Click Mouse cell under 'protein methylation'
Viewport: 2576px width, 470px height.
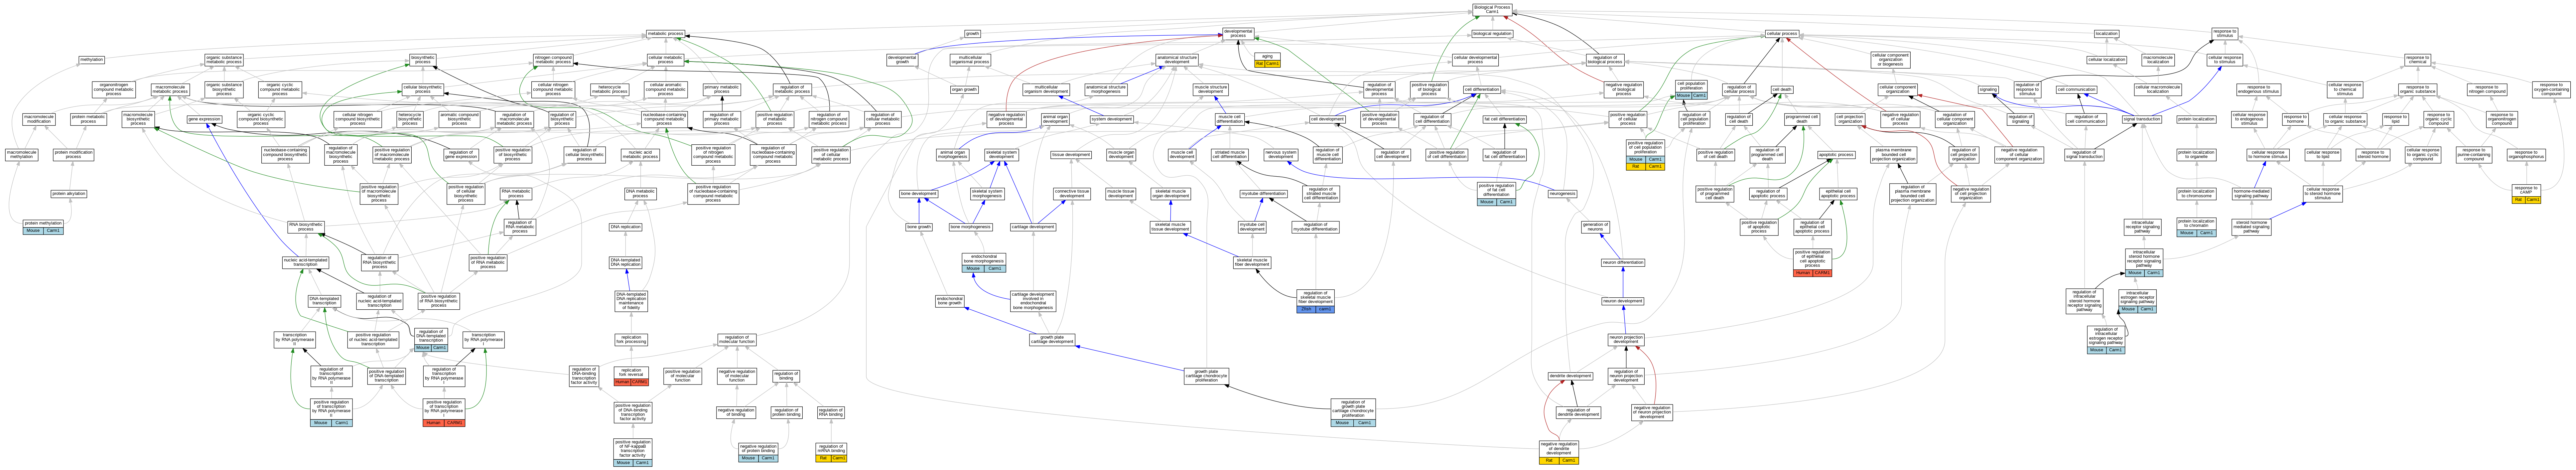[33, 231]
